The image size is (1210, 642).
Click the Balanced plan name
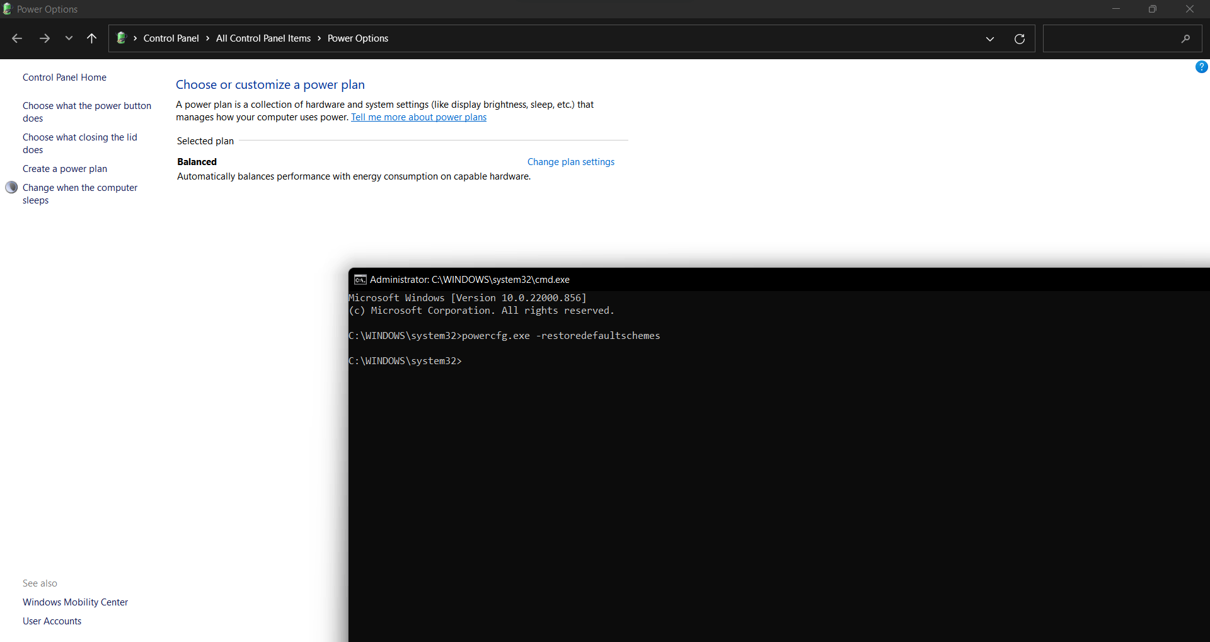pyautogui.click(x=197, y=162)
